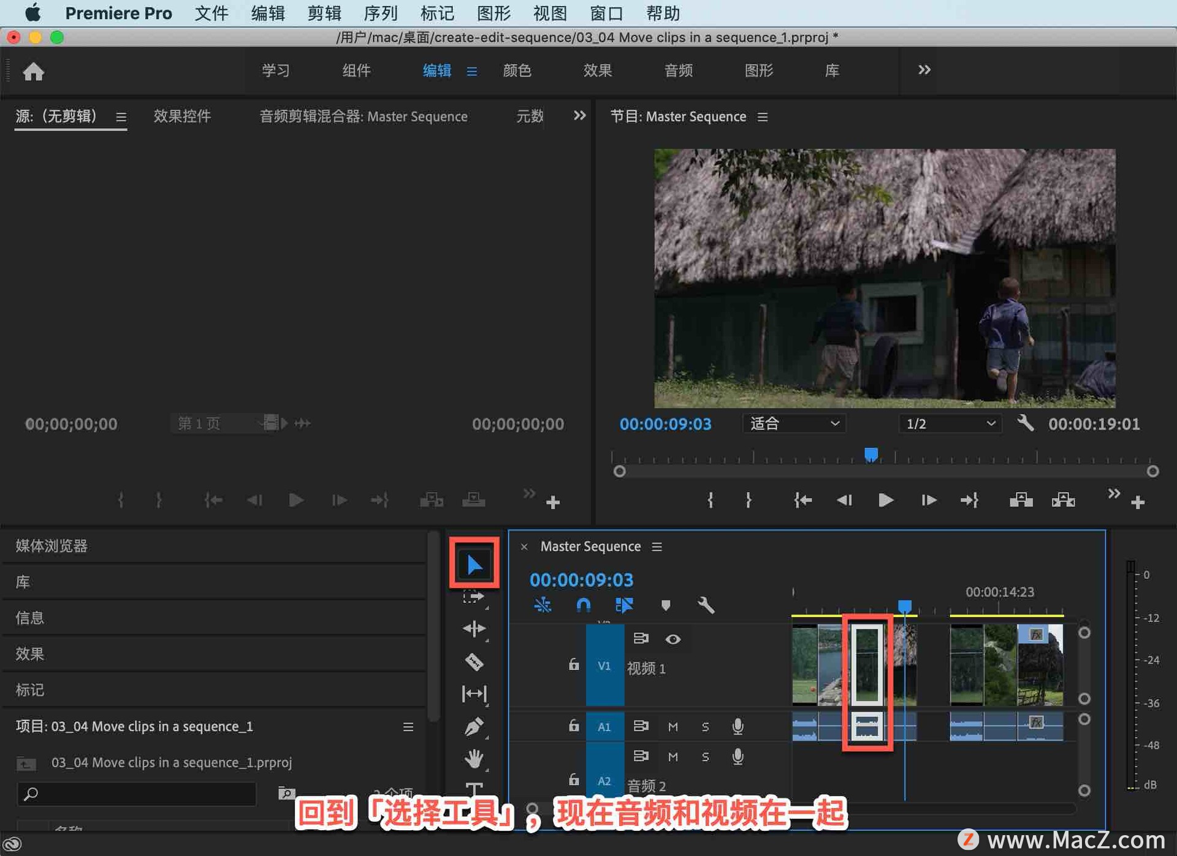Screen dimensions: 1177x856
Task: Toggle Linked Selection button
Action: coord(624,605)
